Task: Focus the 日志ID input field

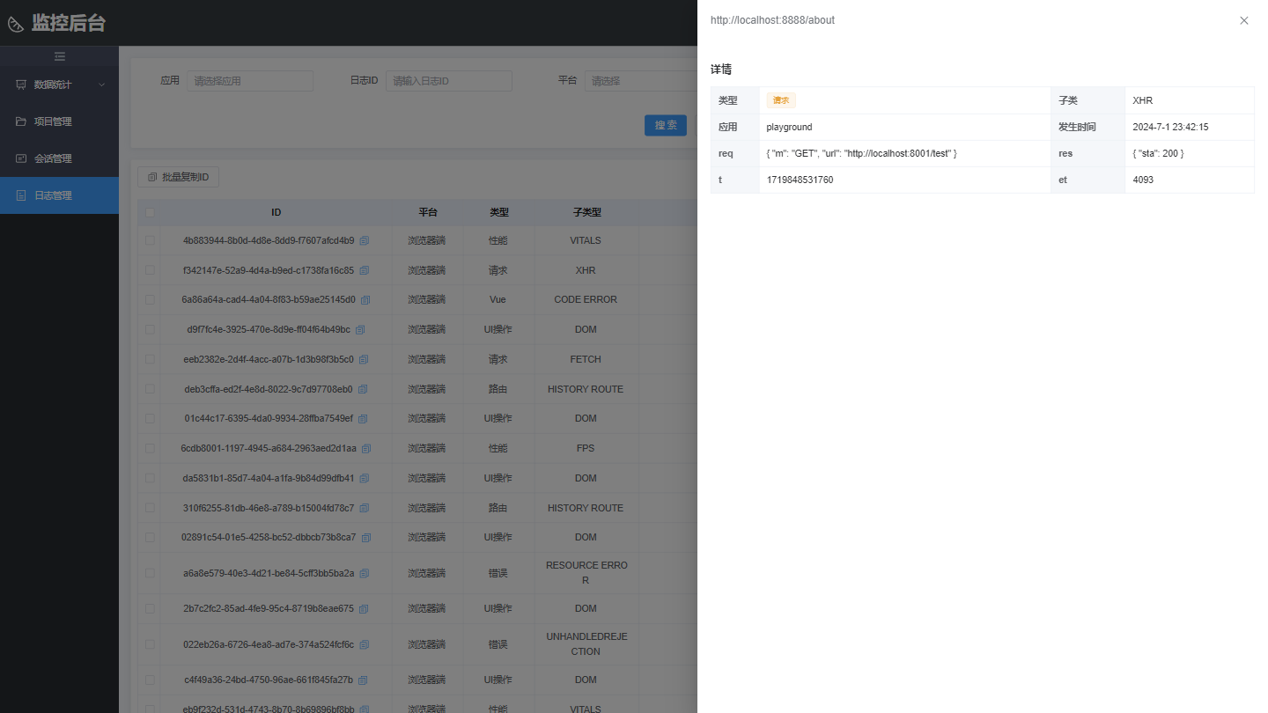Action: click(x=448, y=81)
